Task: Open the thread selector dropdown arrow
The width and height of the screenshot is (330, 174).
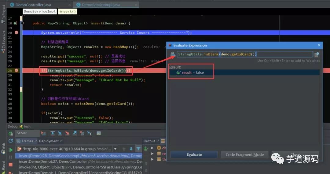Action: pos(115,149)
